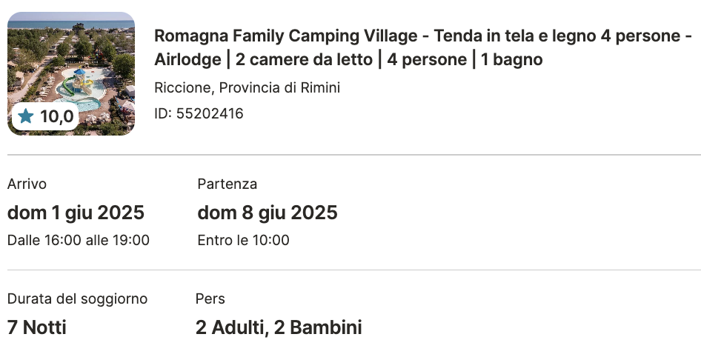Select 2 Adulti, 2 Bambini guests

pos(279,327)
